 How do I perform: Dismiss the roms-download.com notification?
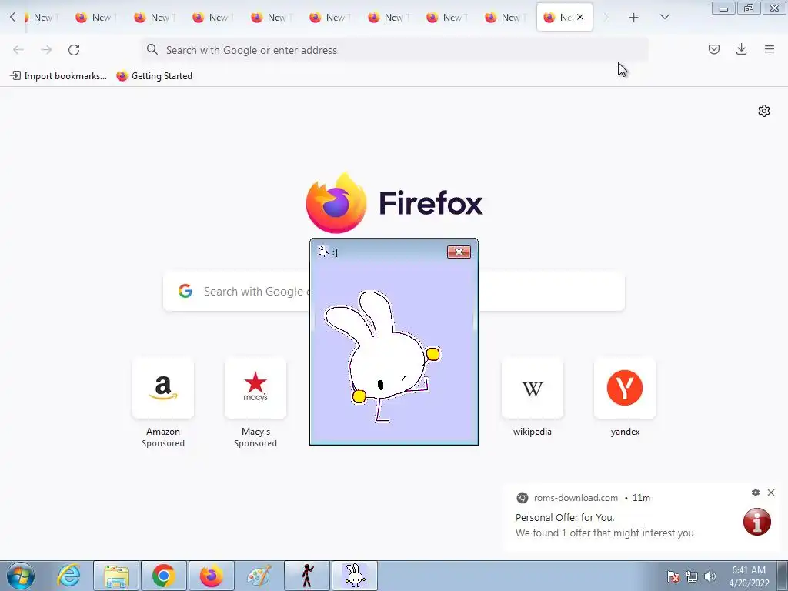[771, 492]
